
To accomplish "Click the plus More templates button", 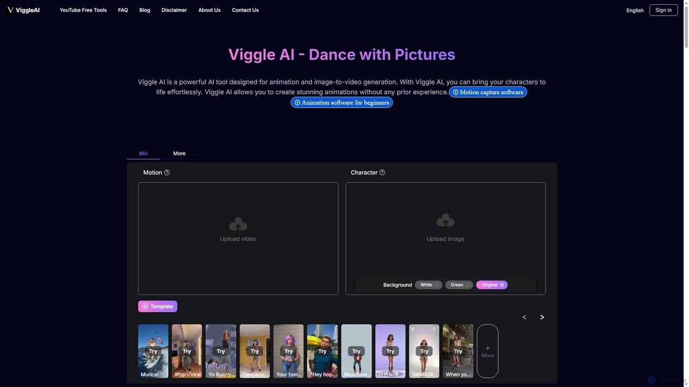I will [488, 351].
